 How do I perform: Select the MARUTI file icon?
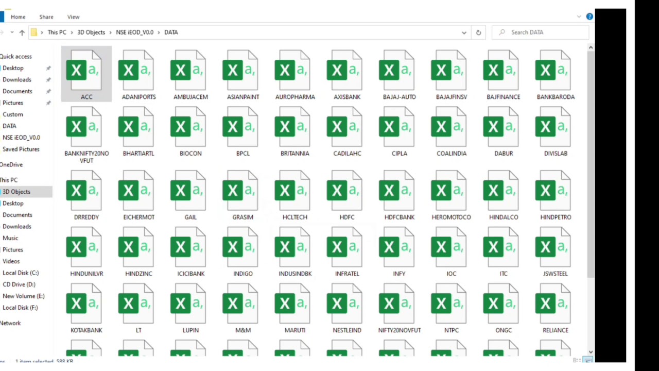292,304
